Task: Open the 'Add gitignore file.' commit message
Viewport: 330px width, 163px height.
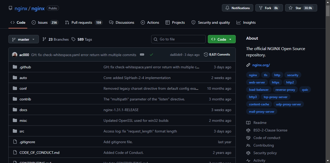Action: [118, 142]
